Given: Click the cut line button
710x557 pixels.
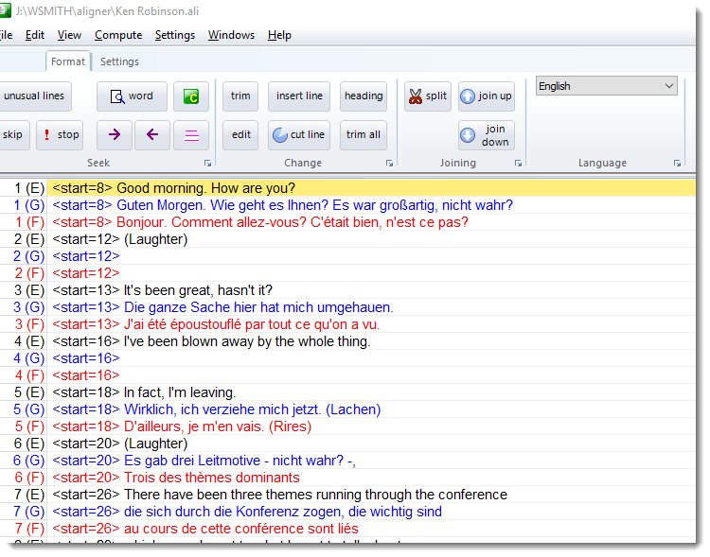Looking at the screenshot, I should tap(299, 135).
